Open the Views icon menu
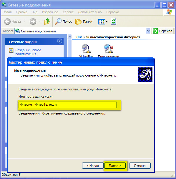Screen dimensions: 176x179 (x=103, y=21)
